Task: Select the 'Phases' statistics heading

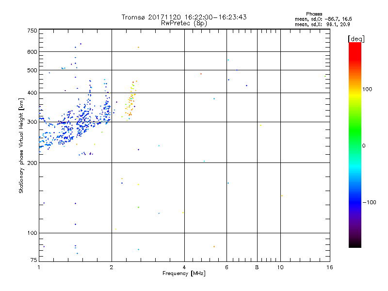Action: pyautogui.click(x=314, y=14)
